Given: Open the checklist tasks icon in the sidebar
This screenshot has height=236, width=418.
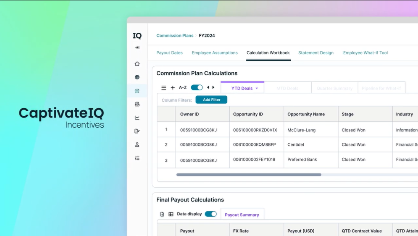Looking at the screenshot, I should click(x=137, y=158).
